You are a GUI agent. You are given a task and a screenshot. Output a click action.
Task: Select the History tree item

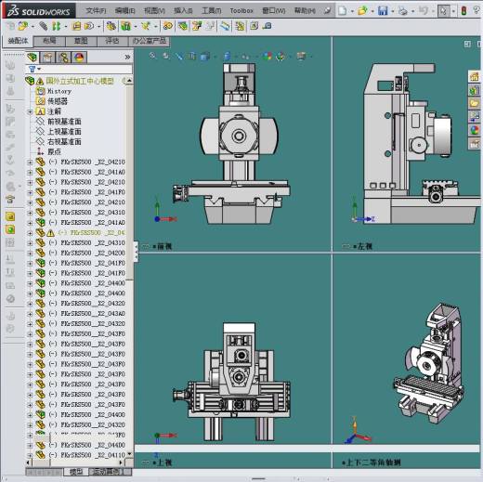(x=59, y=91)
